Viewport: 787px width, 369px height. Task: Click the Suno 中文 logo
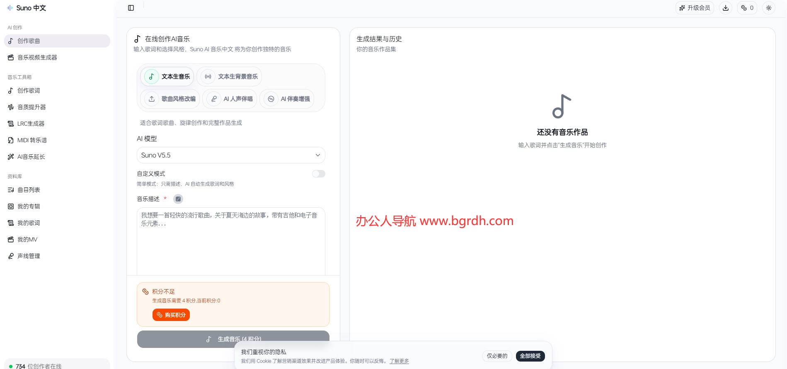[27, 8]
